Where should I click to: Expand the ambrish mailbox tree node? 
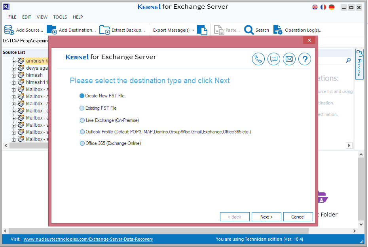[13, 61]
